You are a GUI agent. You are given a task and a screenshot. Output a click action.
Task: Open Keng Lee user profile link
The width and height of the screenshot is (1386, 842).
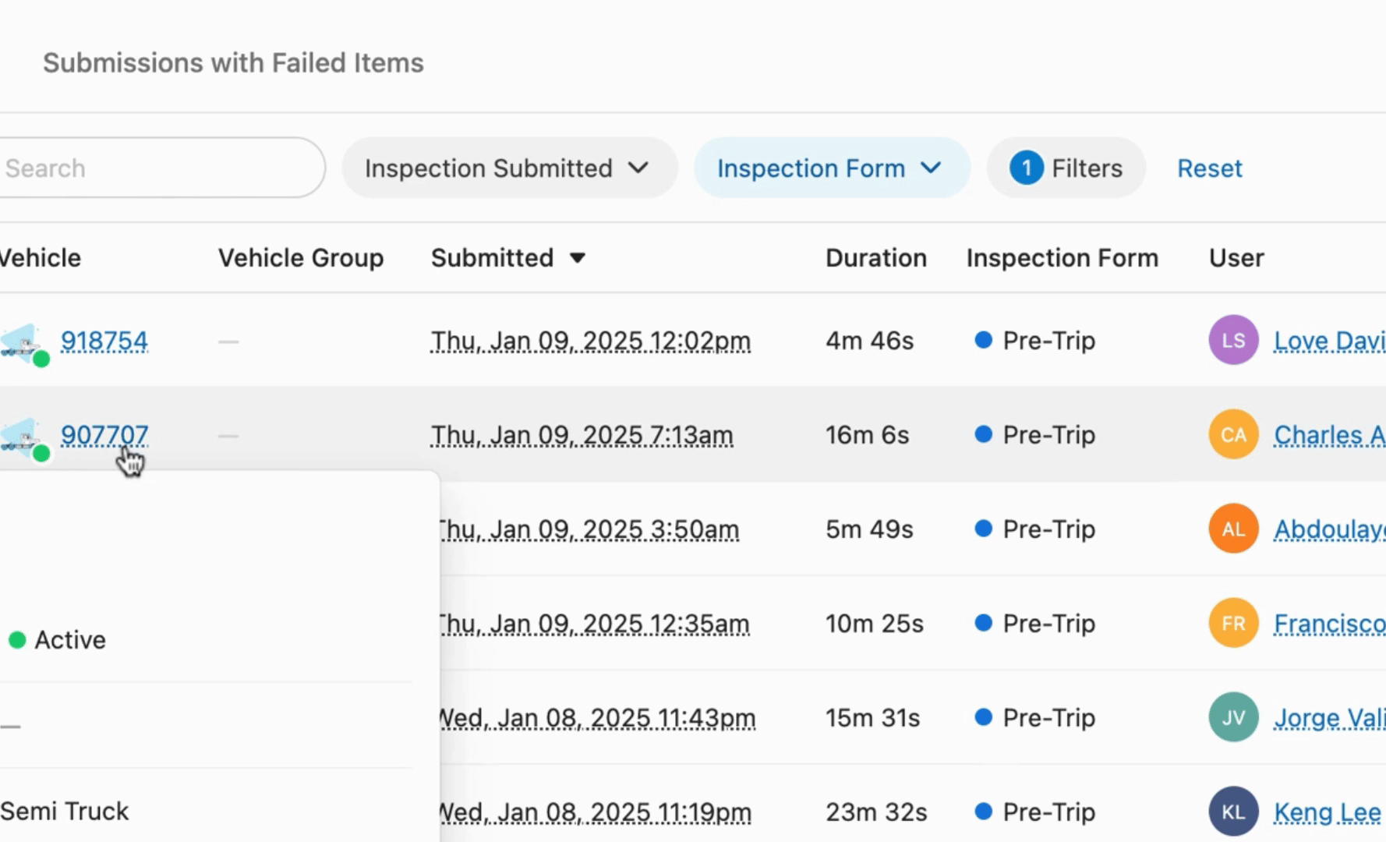click(x=1327, y=812)
